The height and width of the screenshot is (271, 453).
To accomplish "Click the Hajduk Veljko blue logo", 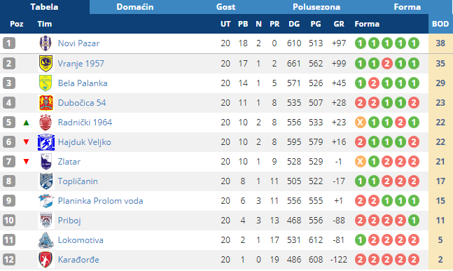I will pos(46,142).
